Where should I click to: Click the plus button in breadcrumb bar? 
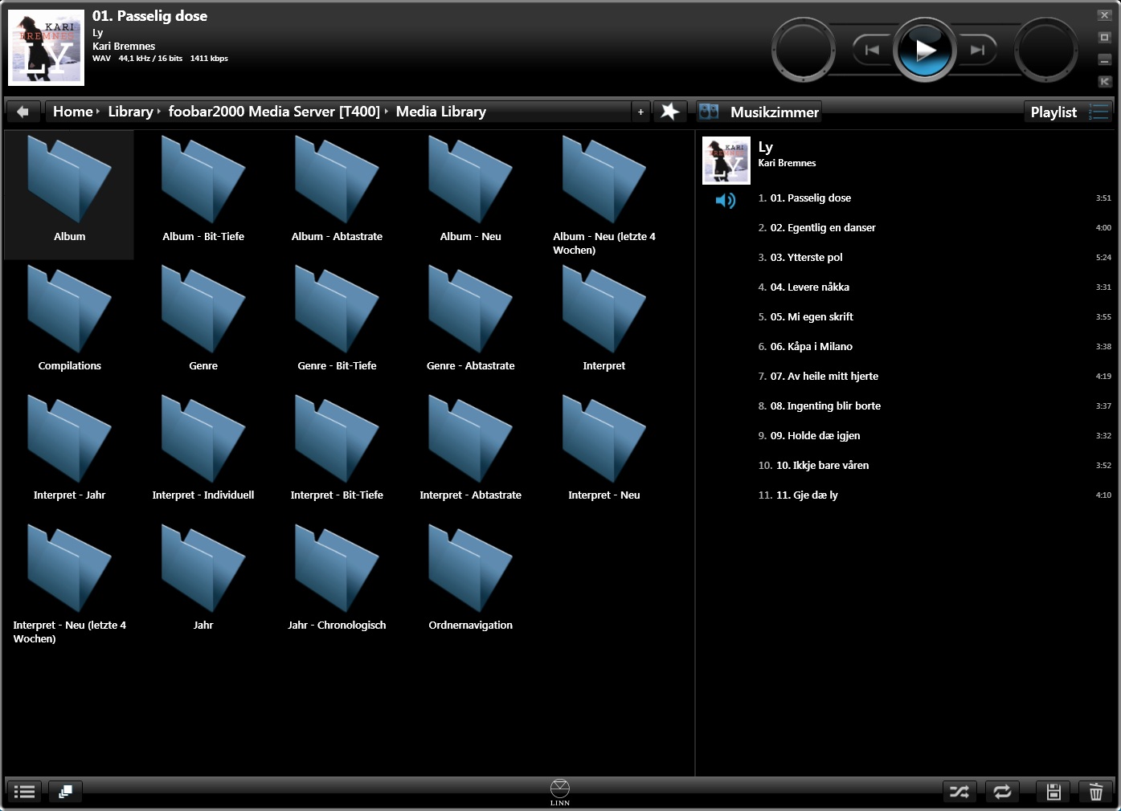tap(640, 112)
